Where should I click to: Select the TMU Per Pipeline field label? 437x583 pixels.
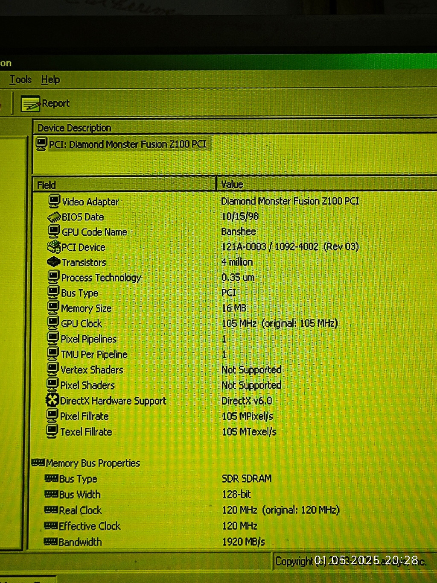tap(94, 354)
